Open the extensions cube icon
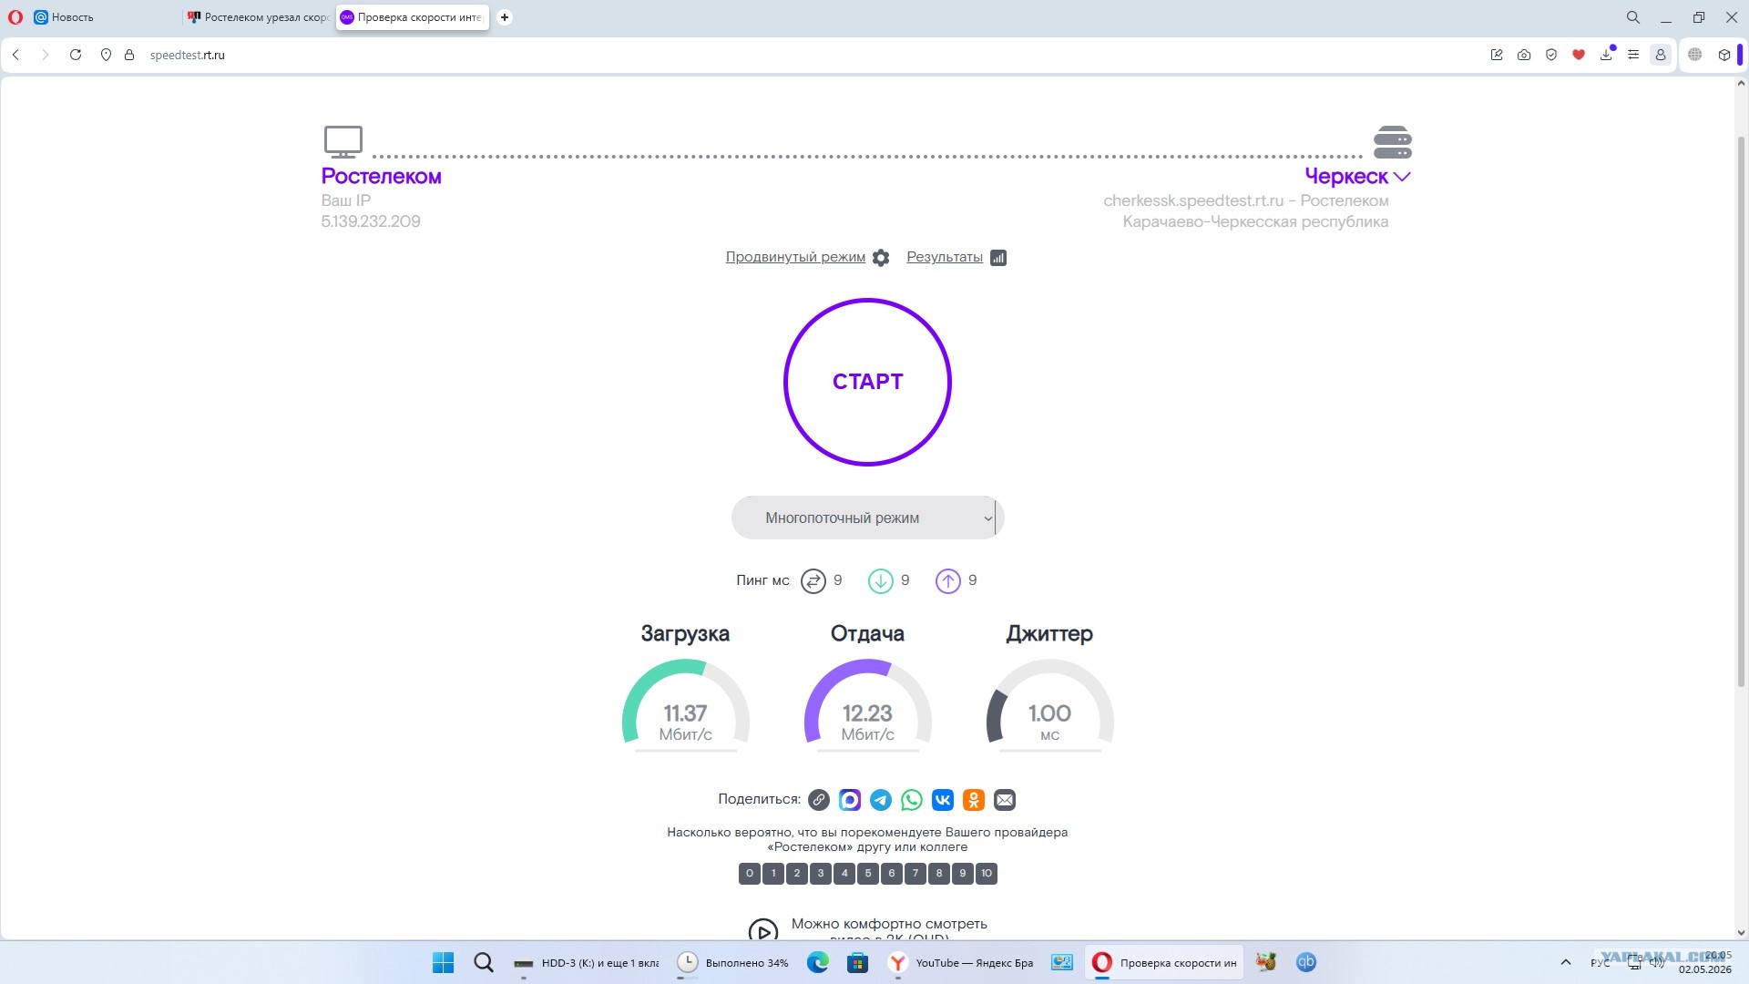Screen dimensions: 1749x984 click(1724, 55)
